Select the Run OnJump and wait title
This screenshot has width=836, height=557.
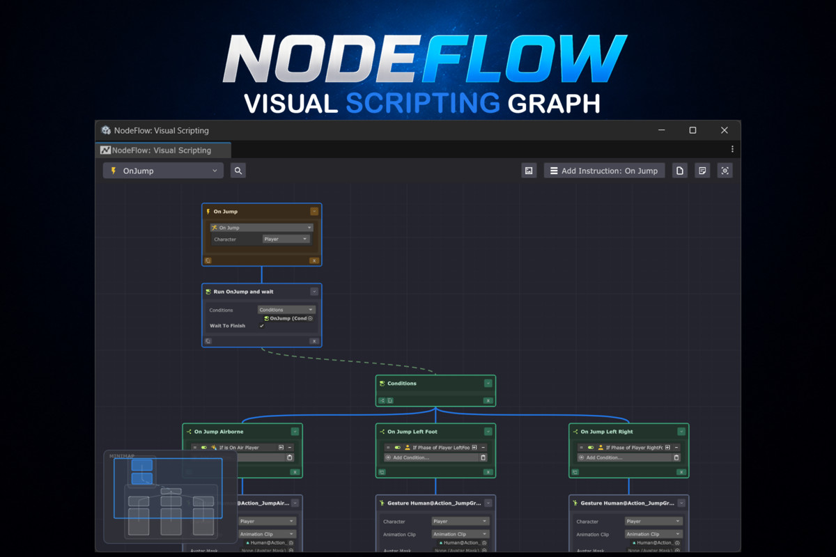click(x=244, y=292)
